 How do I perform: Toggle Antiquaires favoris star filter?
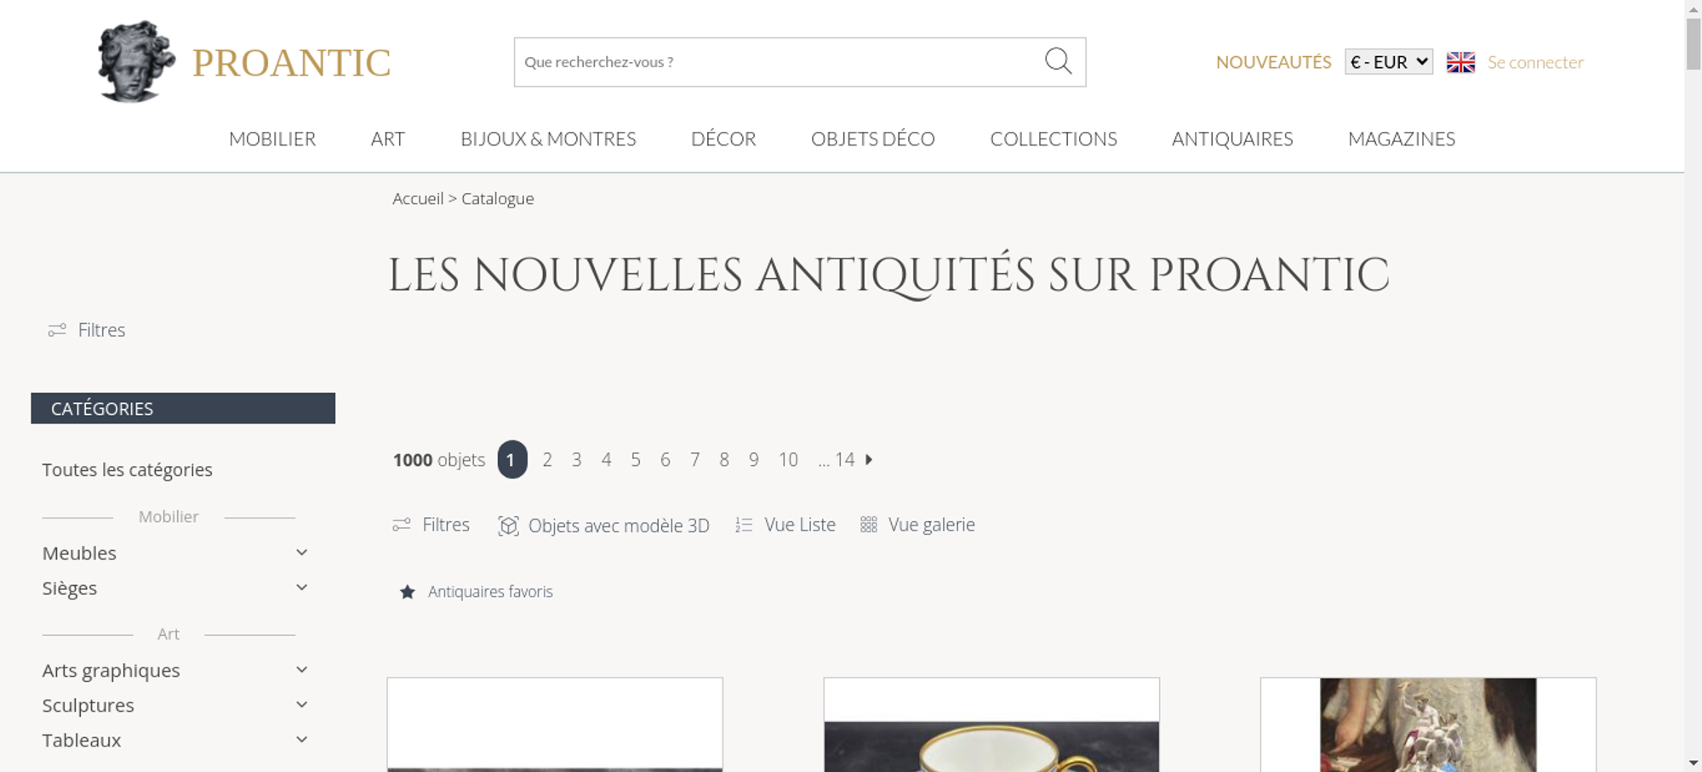point(476,592)
